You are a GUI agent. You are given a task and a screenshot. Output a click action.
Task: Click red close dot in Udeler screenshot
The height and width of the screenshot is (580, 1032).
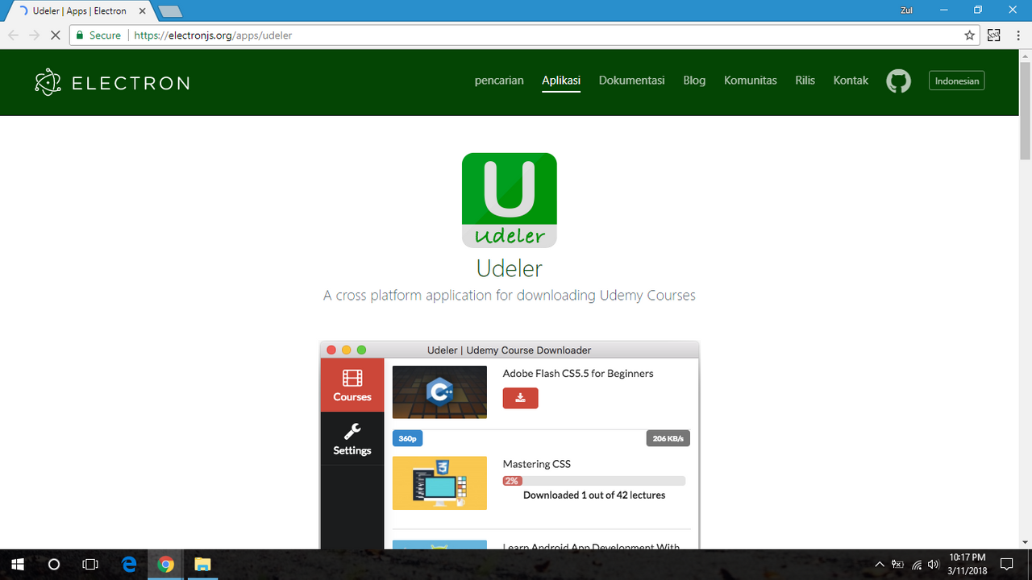331,350
